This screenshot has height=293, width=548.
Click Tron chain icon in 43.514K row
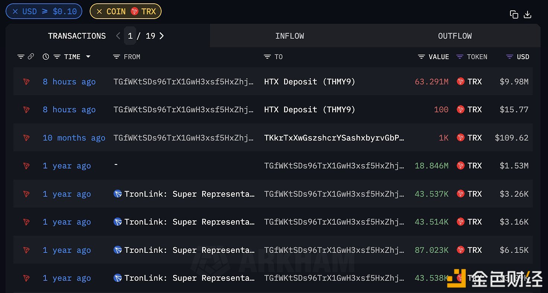pyautogui.click(x=26, y=222)
